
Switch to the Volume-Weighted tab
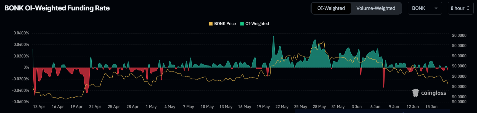(376, 8)
